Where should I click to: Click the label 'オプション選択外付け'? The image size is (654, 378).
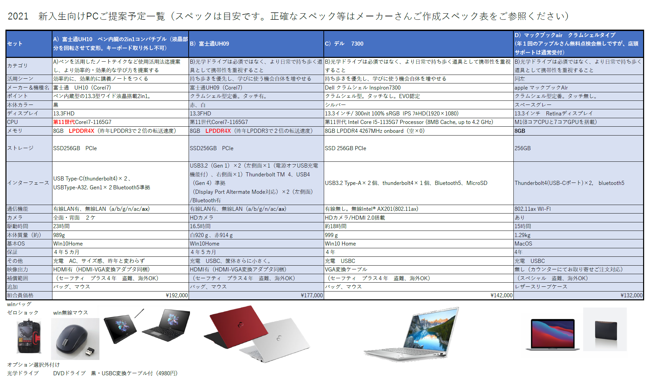33,365
